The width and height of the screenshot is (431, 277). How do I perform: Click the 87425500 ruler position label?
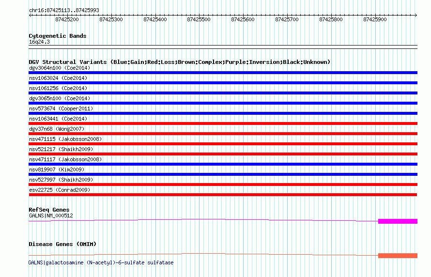(x=199, y=19)
